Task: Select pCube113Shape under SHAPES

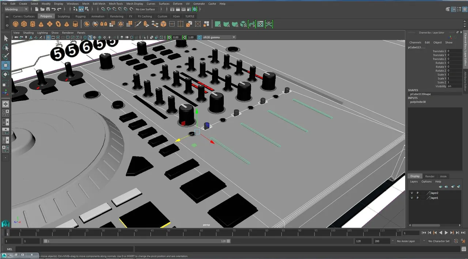Action: (x=420, y=94)
